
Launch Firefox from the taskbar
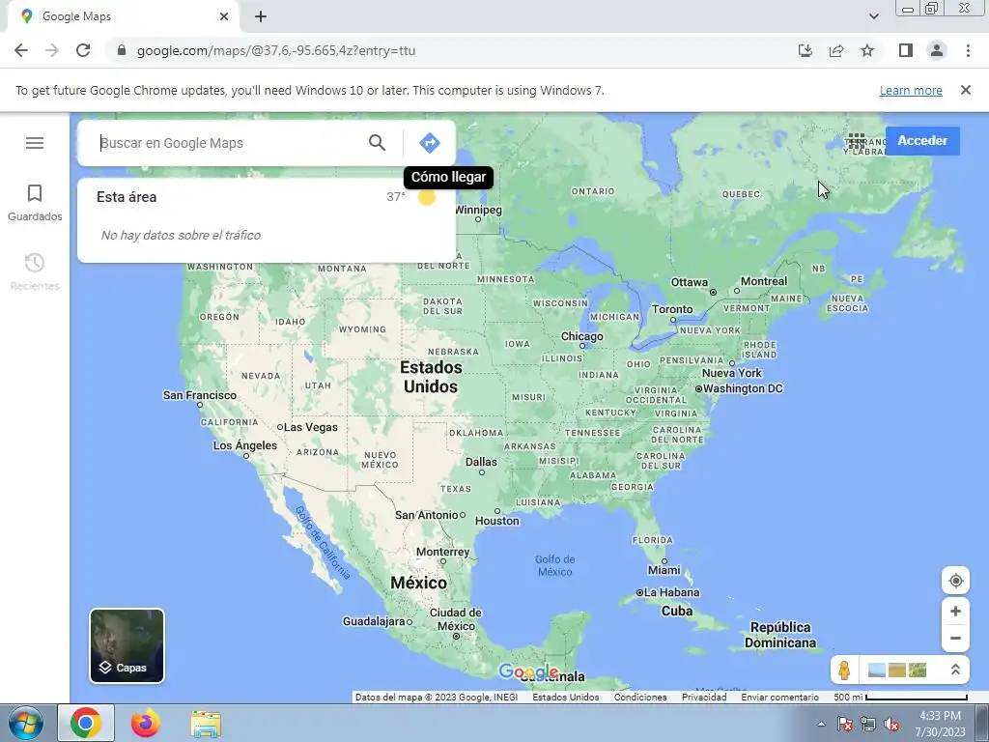(x=146, y=723)
